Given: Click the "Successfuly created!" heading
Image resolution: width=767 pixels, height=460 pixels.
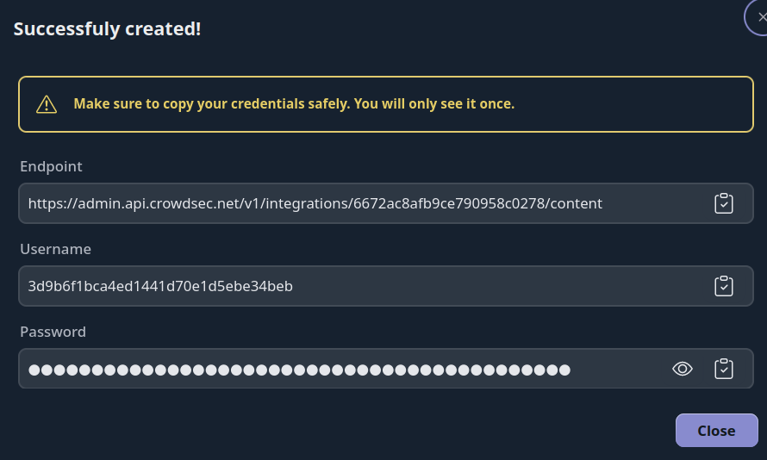Looking at the screenshot, I should (x=107, y=28).
